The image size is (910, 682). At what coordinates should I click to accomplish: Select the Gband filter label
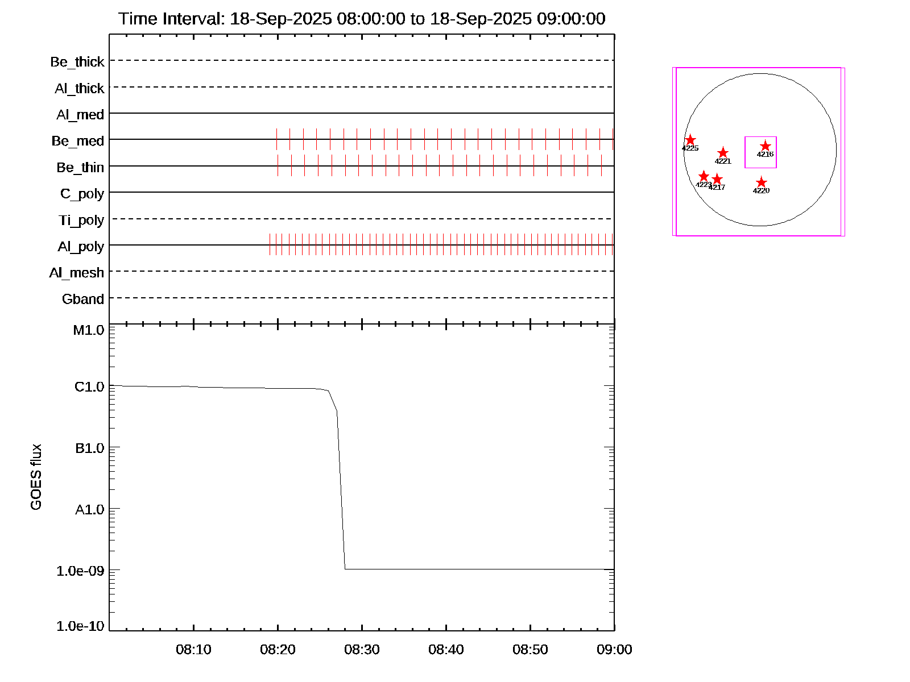83,300
